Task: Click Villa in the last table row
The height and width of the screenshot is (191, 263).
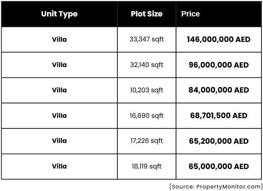Action: pos(59,166)
